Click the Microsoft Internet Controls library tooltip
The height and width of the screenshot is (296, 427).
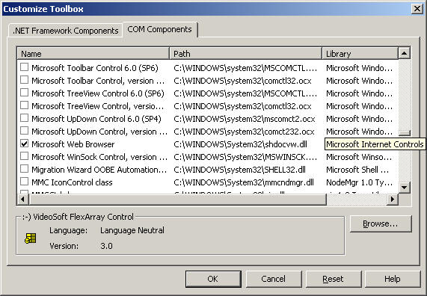(375, 144)
